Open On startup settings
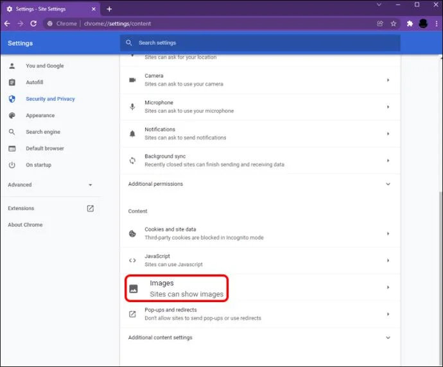Screen dimensions: 443x367 pos(39,165)
